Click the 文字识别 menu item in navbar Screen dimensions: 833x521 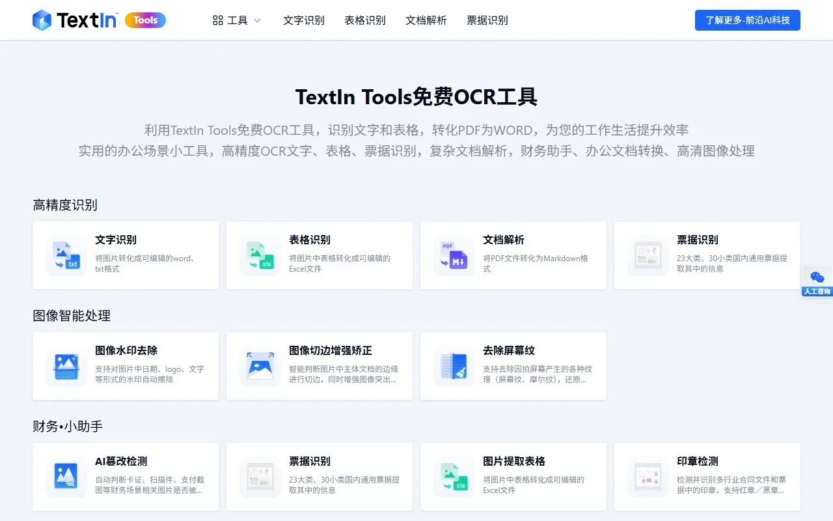coord(303,20)
